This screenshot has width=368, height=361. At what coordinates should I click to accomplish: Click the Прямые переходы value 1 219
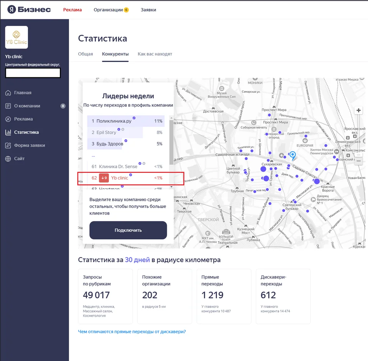click(x=212, y=295)
